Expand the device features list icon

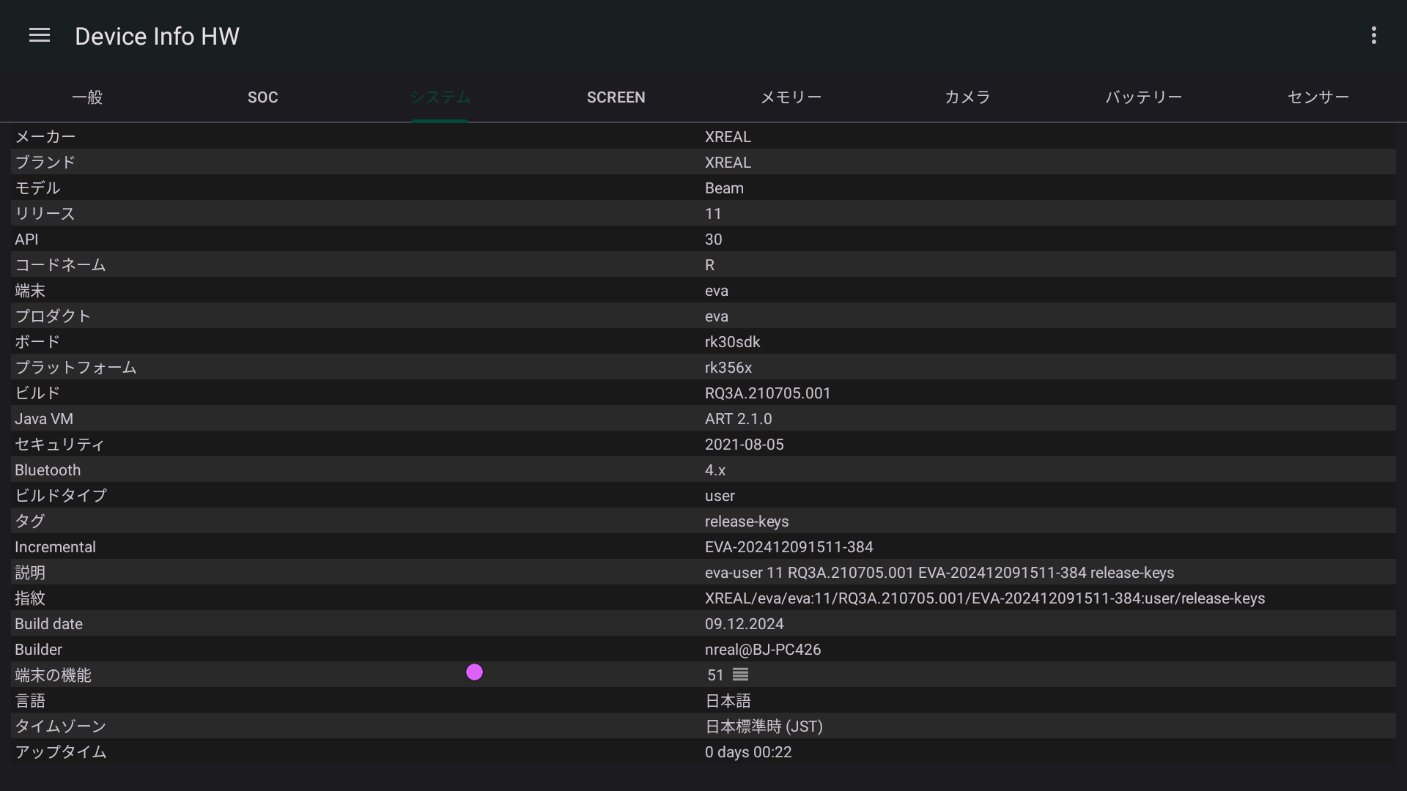[x=740, y=675]
